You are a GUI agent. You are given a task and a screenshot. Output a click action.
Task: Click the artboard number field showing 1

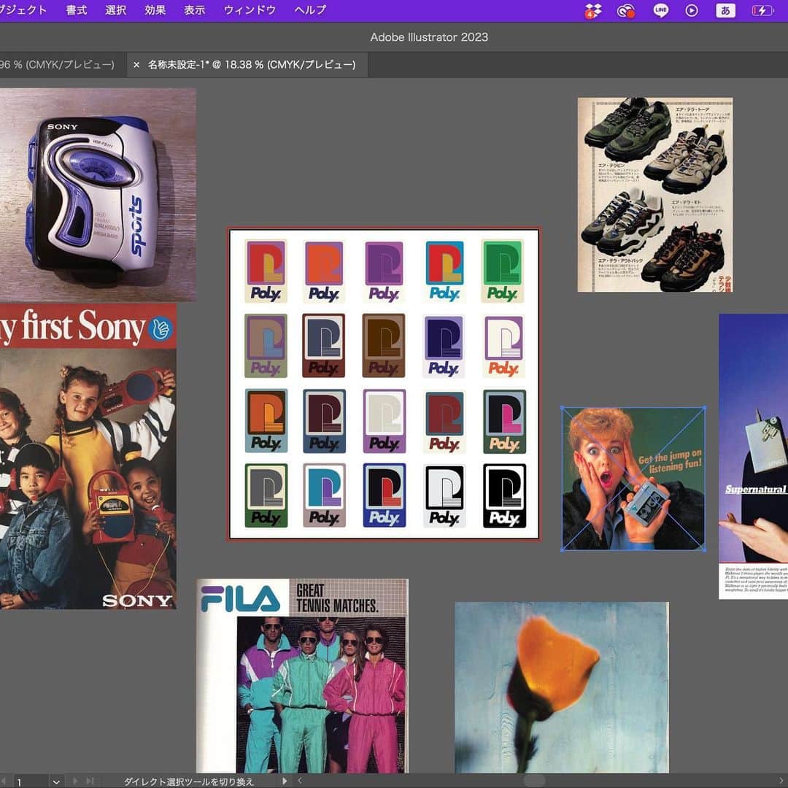[30, 781]
